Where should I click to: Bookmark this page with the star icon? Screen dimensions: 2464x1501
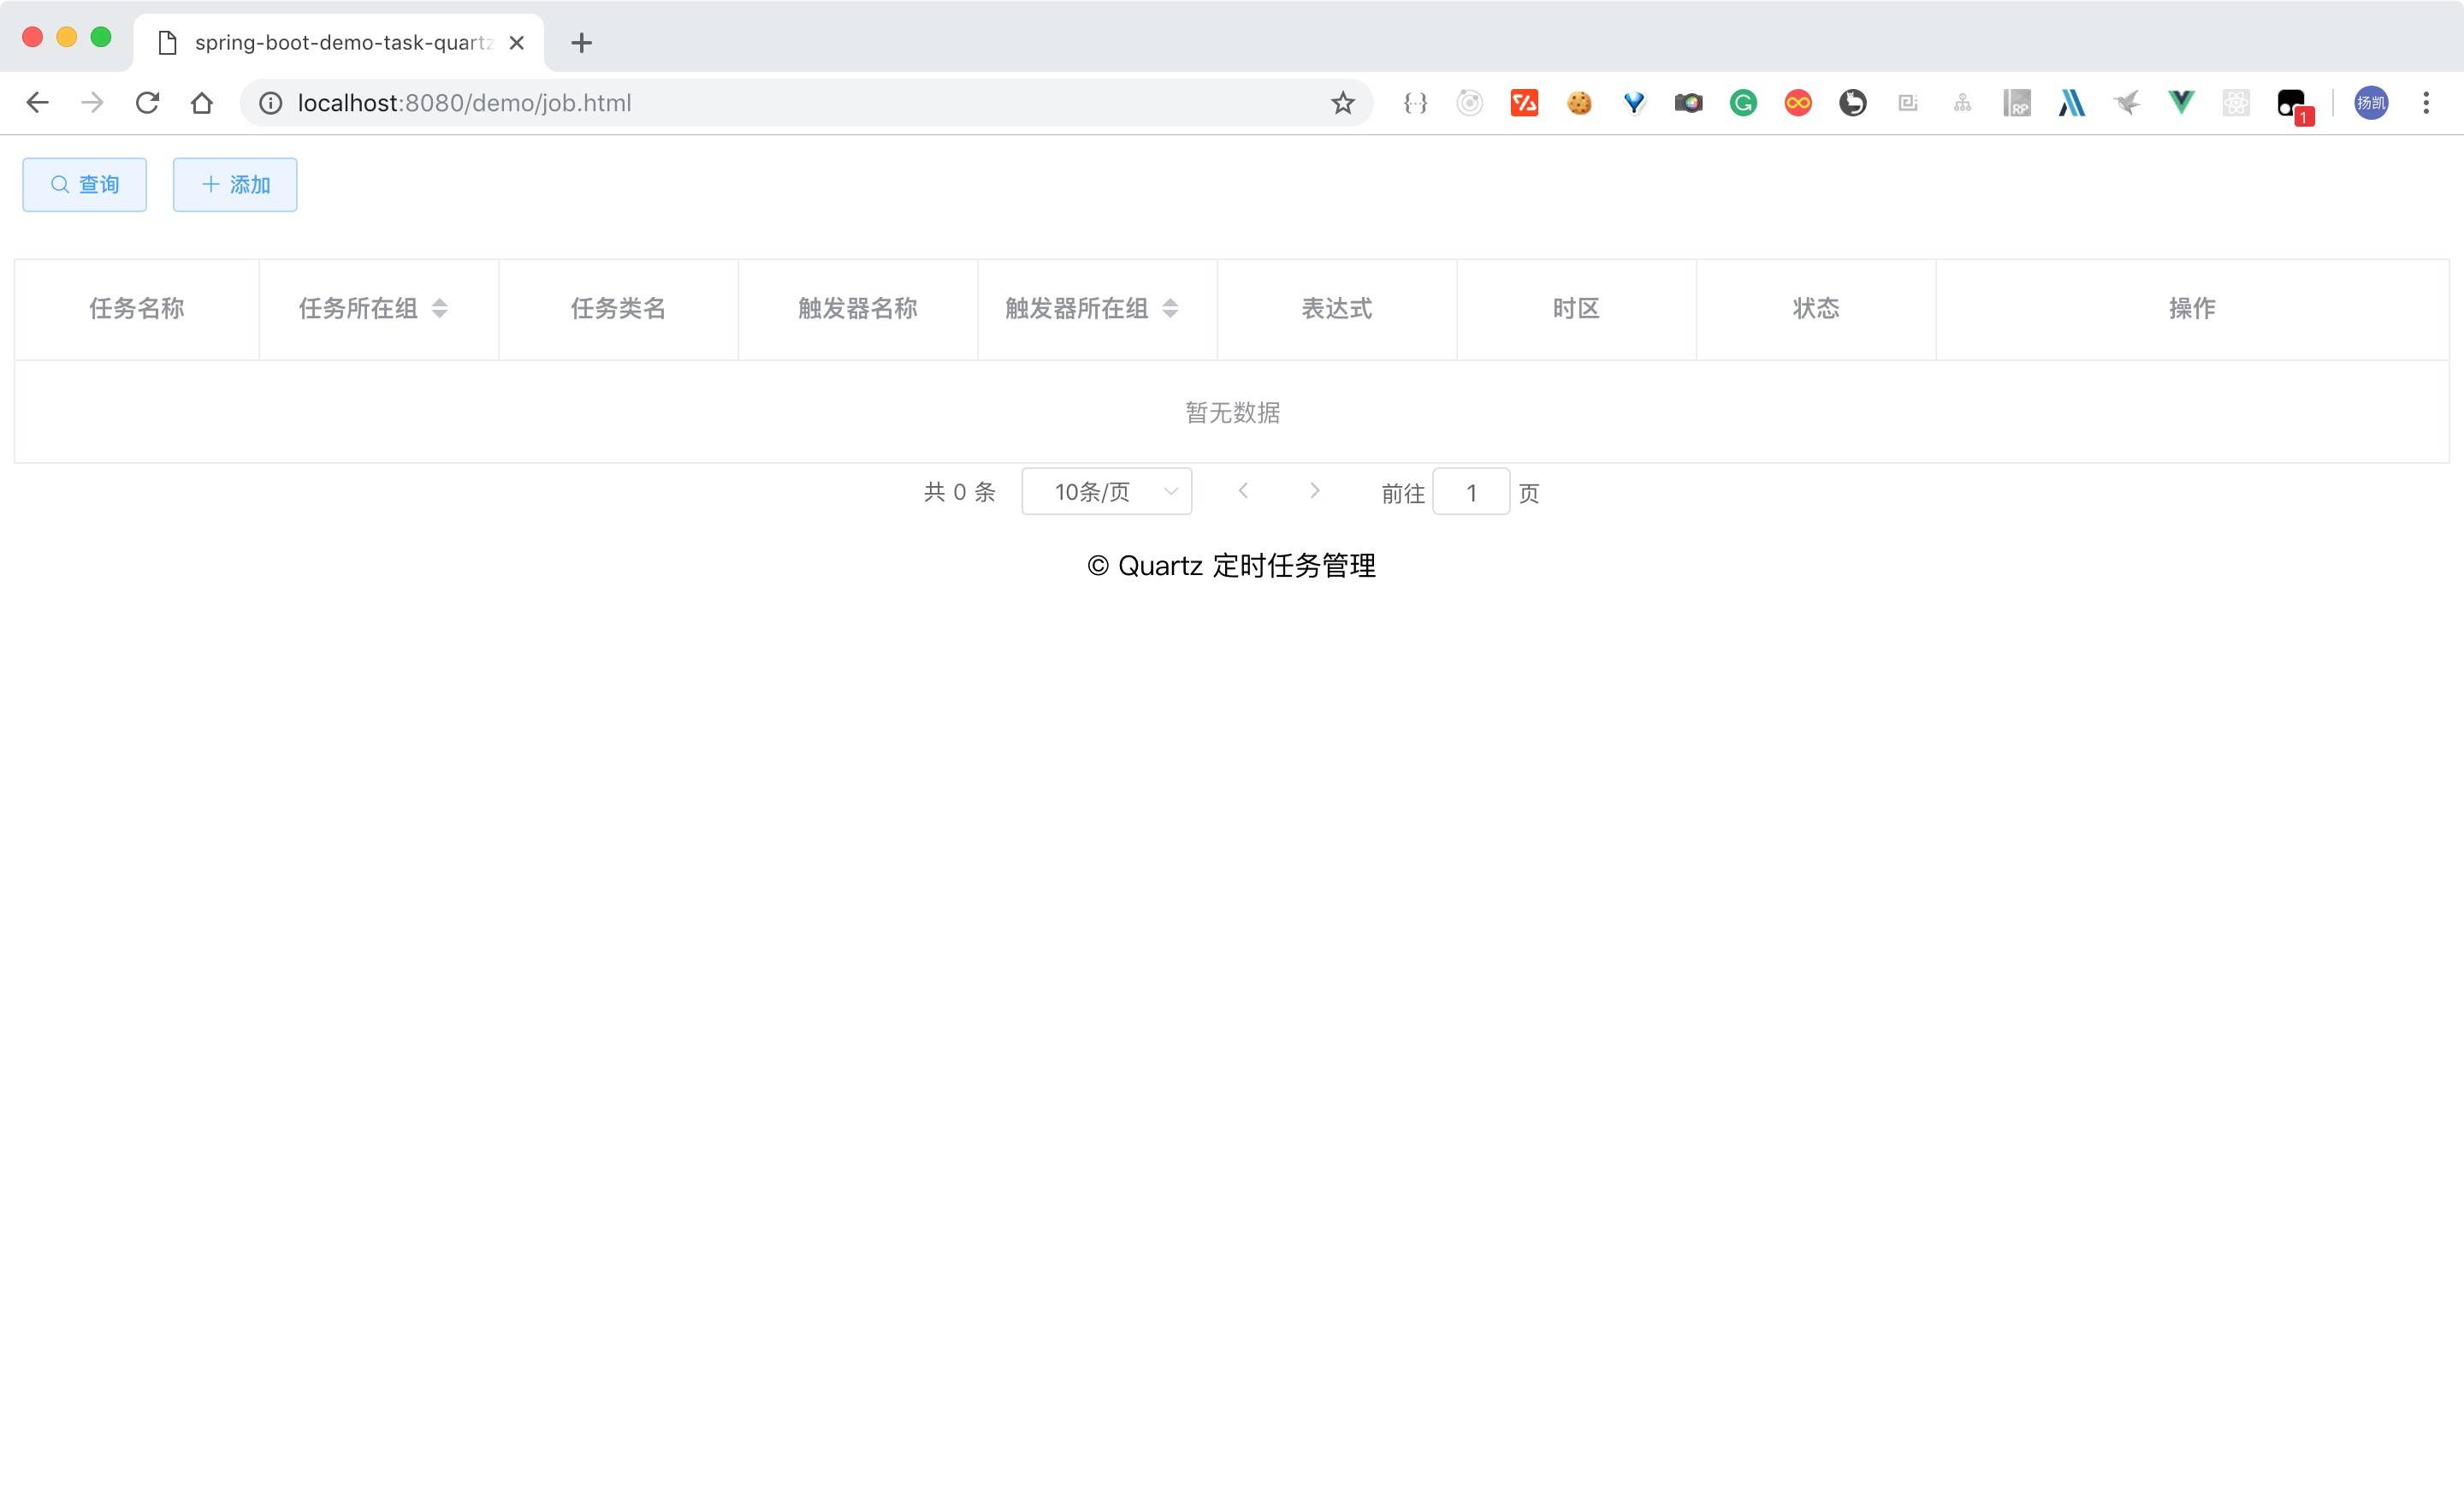point(1342,103)
